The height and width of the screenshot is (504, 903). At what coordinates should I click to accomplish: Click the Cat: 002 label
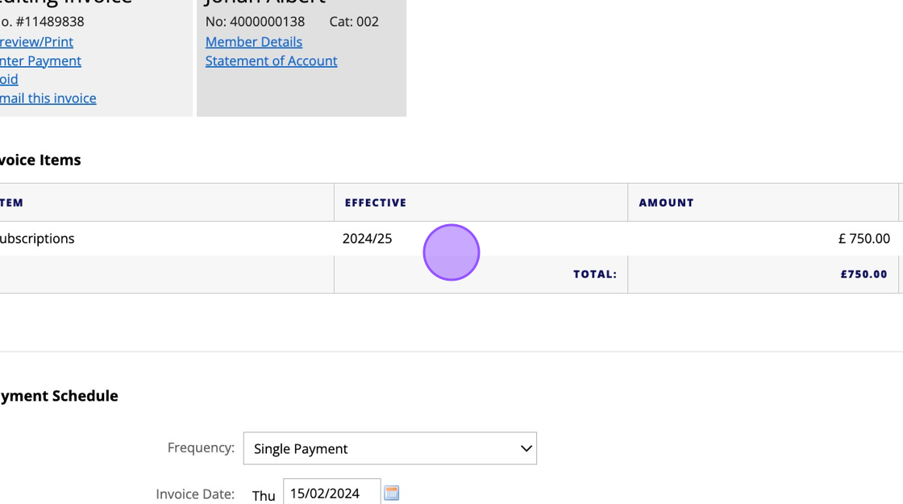(354, 22)
